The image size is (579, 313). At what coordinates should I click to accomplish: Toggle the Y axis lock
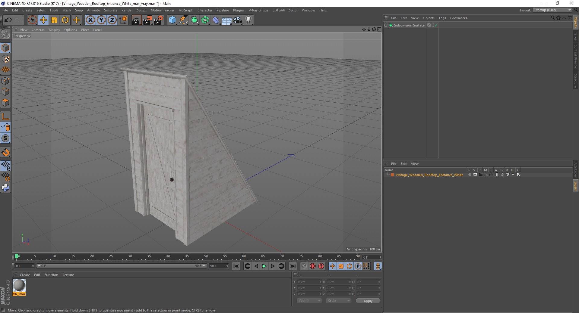click(101, 20)
